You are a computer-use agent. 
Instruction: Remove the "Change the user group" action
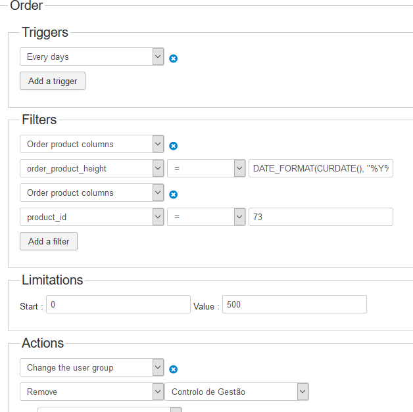click(x=174, y=369)
